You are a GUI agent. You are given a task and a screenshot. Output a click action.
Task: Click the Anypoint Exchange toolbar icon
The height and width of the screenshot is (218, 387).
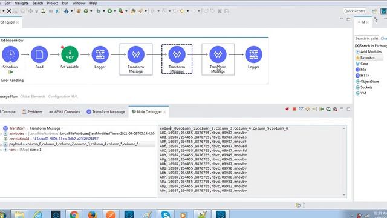[x=9, y=11]
